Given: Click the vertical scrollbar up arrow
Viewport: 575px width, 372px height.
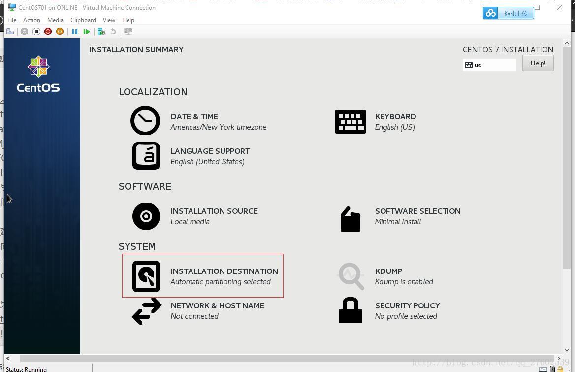Looking at the screenshot, I should point(567,43).
